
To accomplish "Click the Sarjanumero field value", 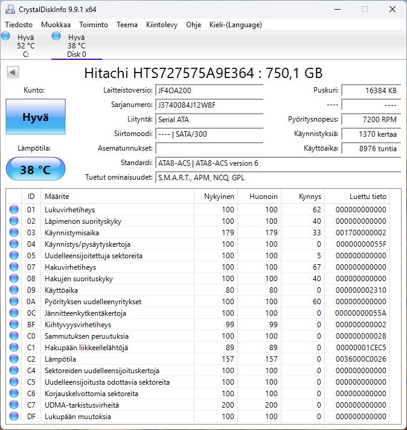I will tap(210, 105).
